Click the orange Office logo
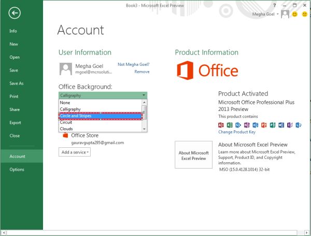Screen dimensions: 311x236 pyautogui.click(x=207, y=71)
